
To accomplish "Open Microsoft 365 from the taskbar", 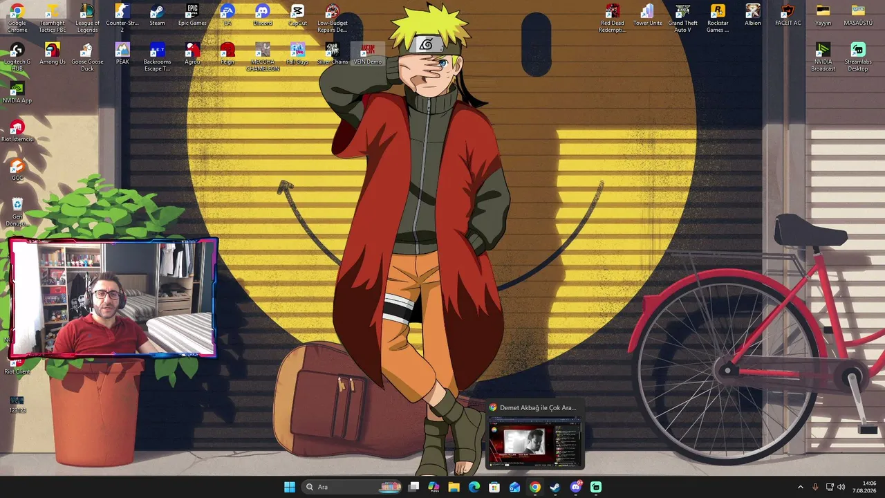I will pos(434,487).
